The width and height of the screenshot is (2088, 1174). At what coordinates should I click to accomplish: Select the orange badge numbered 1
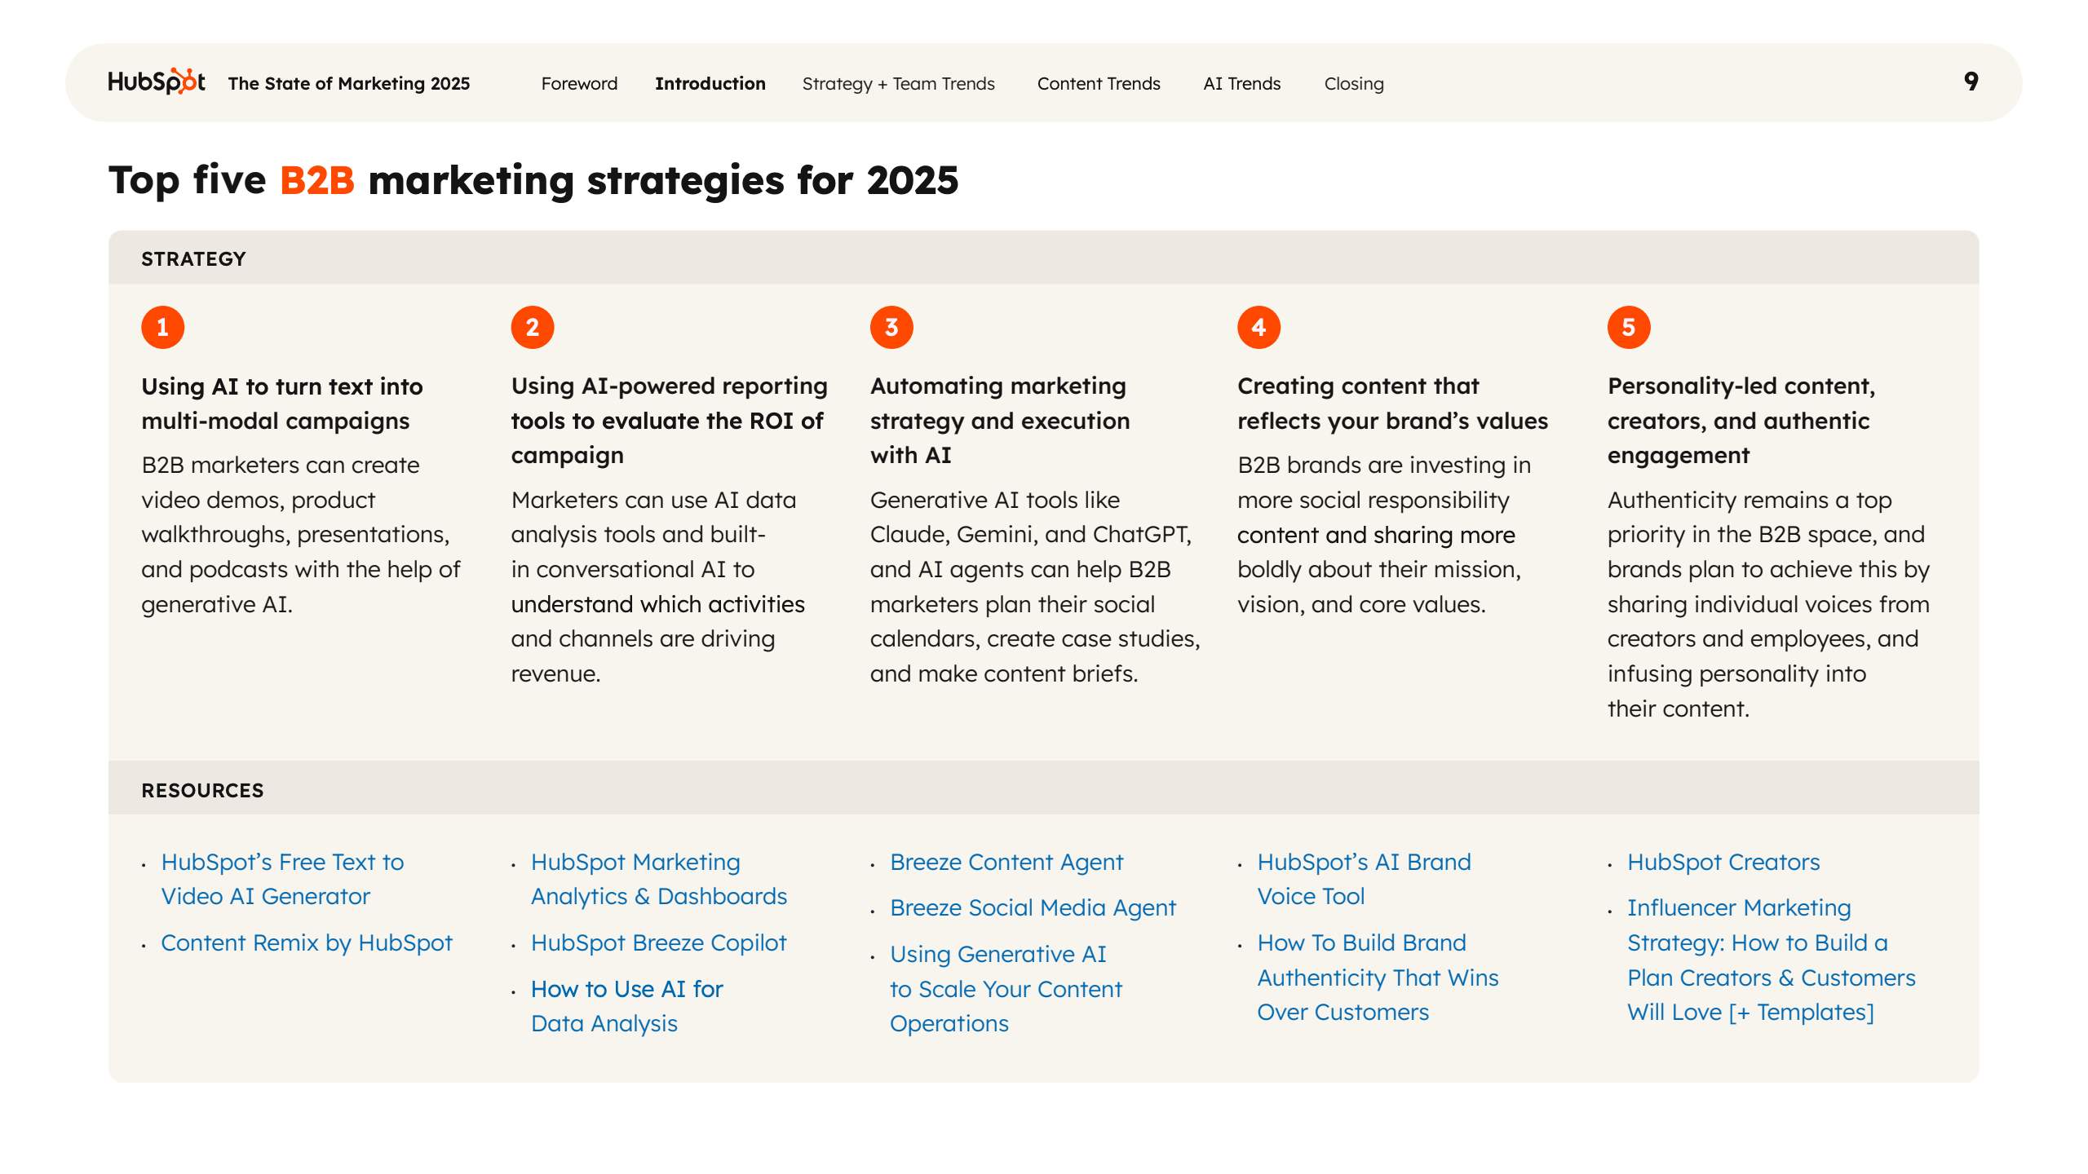[x=162, y=327]
